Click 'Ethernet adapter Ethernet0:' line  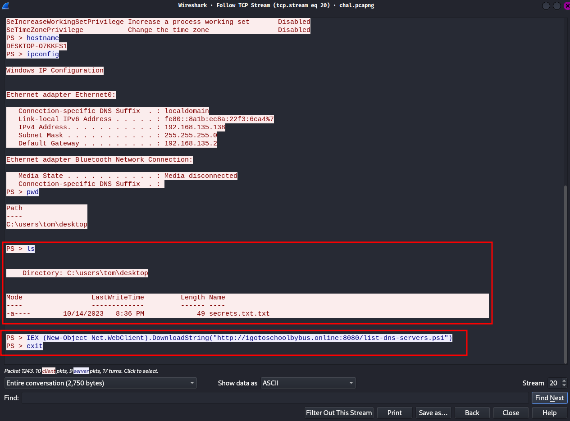pyautogui.click(x=61, y=95)
